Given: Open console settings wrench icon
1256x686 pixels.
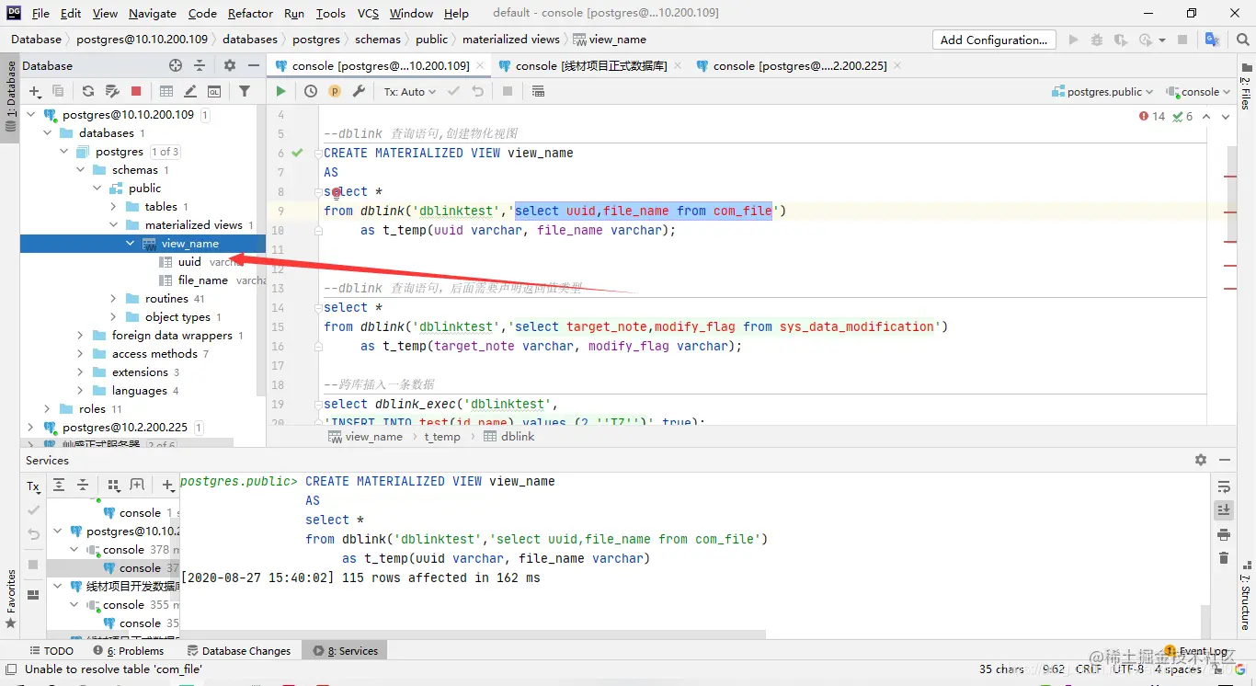Looking at the screenshot, I should [x=359, y=91].
